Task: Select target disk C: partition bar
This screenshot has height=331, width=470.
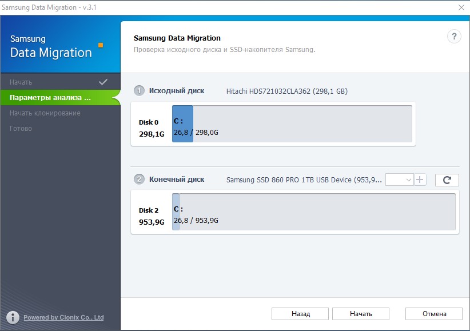Action: coord(176,212)
